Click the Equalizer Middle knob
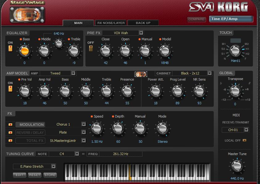This screenshot has height=184, width=260. [44, 51]
